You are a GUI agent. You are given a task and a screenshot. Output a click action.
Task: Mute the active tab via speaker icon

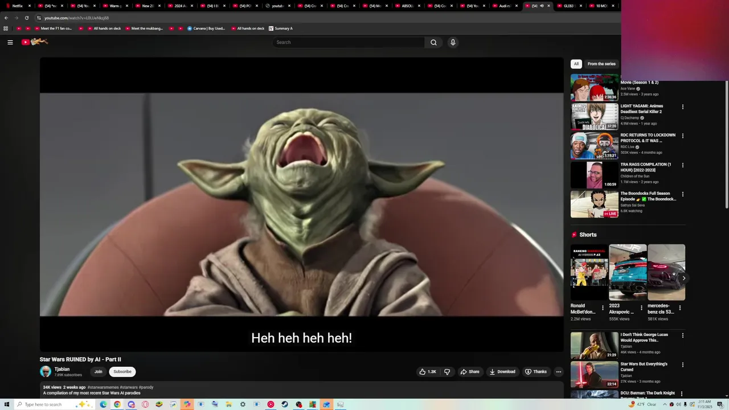tap(542, 6)
